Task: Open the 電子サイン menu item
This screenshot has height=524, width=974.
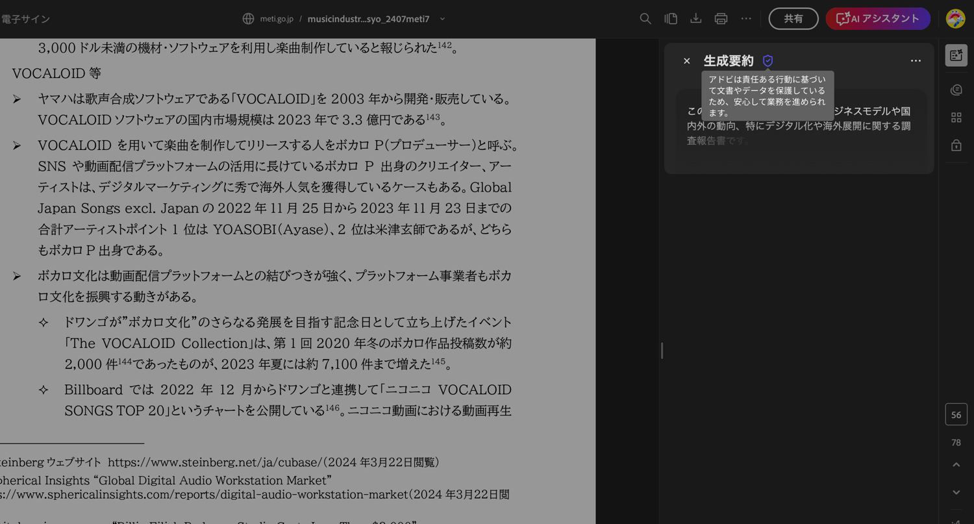Action: click(25, 19)
